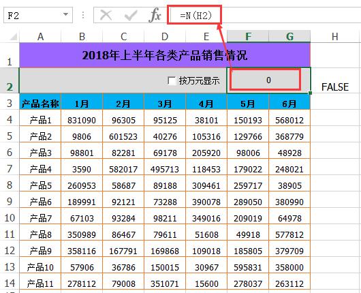Click cell with value 92121
Image resolution: width=361 pixels, height=293 pixels.
(123, 200)
